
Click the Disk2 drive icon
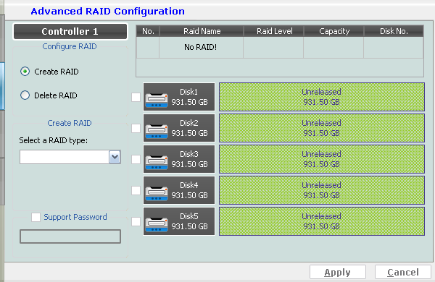(157, 131)
